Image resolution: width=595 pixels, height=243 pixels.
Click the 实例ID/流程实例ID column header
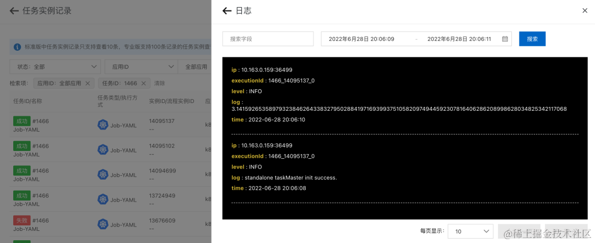[171, 101]
